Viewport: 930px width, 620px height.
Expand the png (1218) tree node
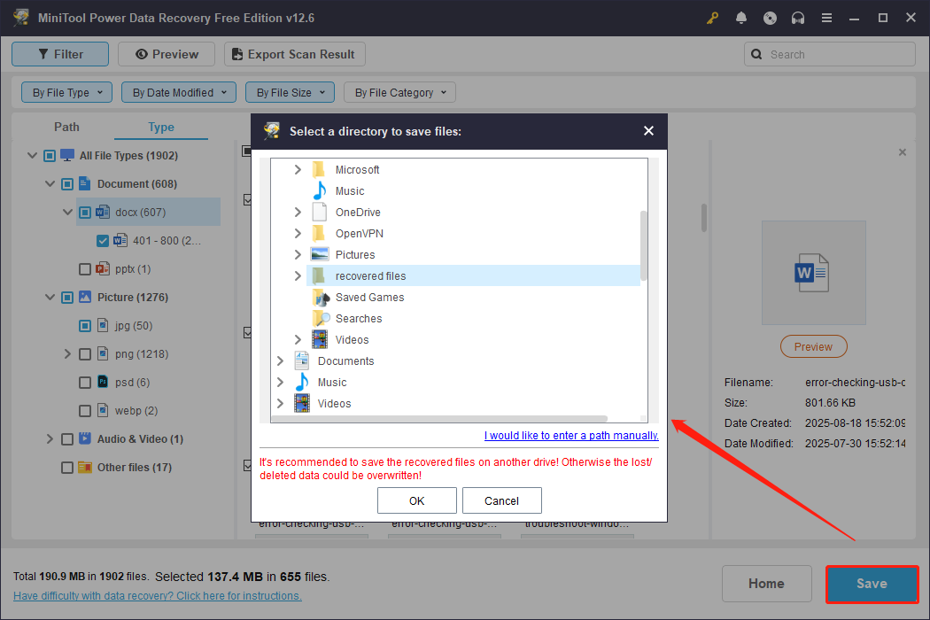point(67,354)
